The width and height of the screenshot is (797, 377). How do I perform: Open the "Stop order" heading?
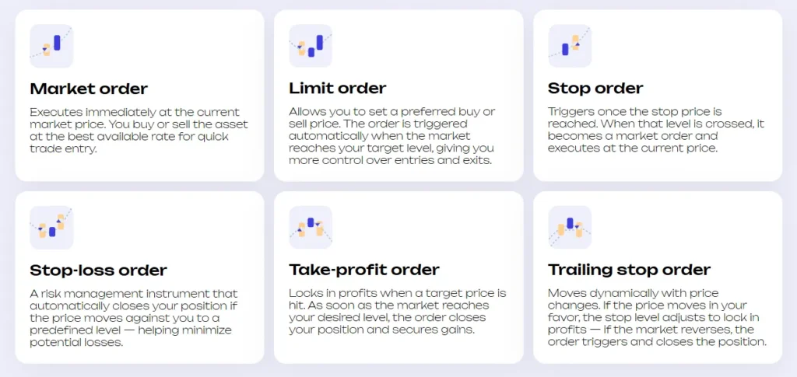click(x=595, y=89)
